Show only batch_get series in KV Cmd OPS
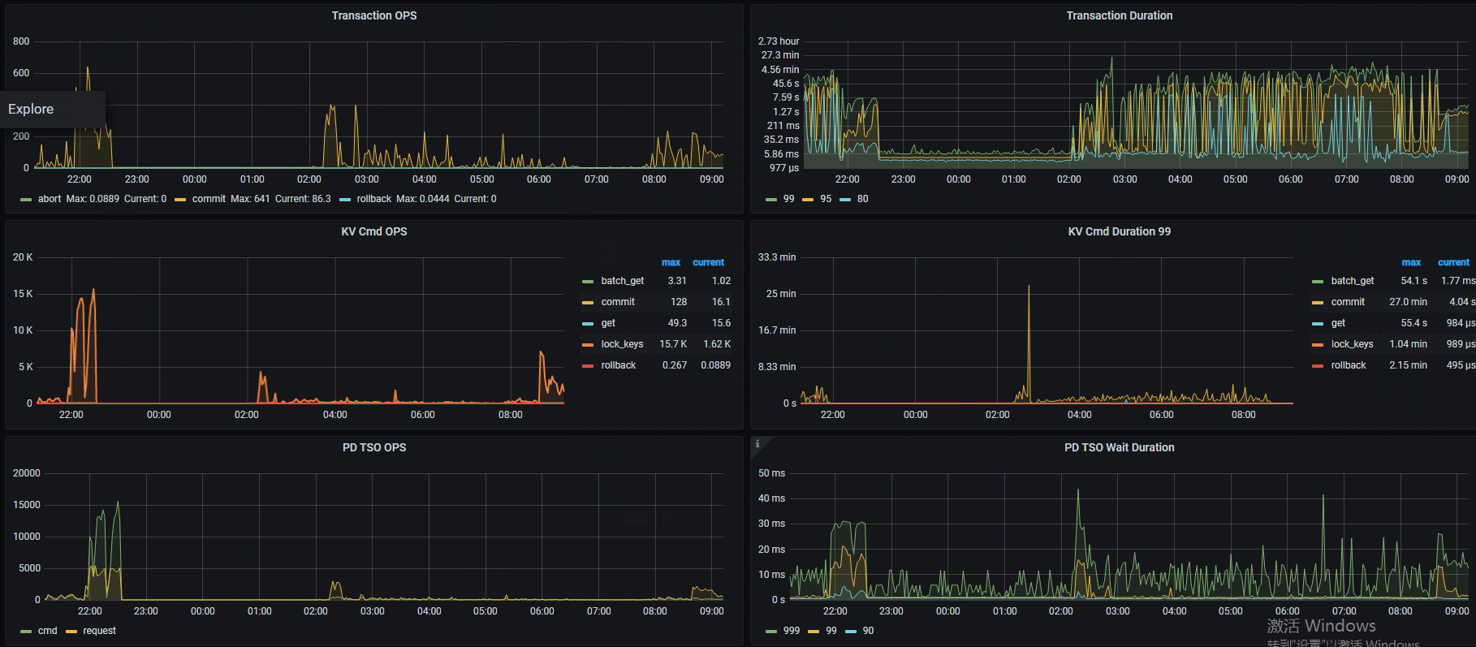The image size is (1476, 647). point(622,281)
